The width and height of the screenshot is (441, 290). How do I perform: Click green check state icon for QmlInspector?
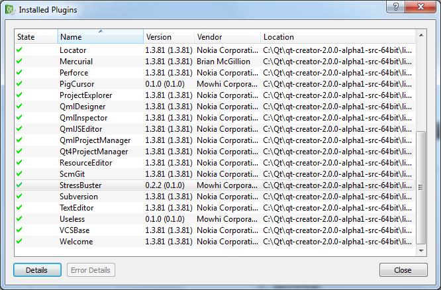(x=19, y=118)
